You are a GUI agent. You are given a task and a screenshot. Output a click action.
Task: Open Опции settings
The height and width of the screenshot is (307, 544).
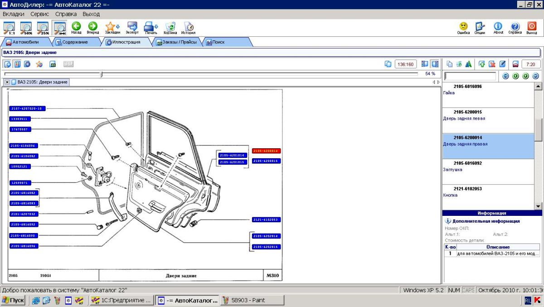(480, 28)
